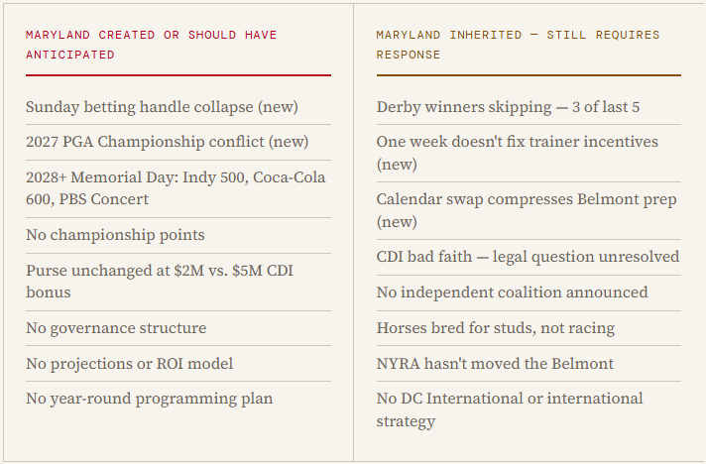The width and height of the screenshot is (706, 464).
Task: Click 'NYRA hasn't moved the Belmont' item
Action: point(529,364)
